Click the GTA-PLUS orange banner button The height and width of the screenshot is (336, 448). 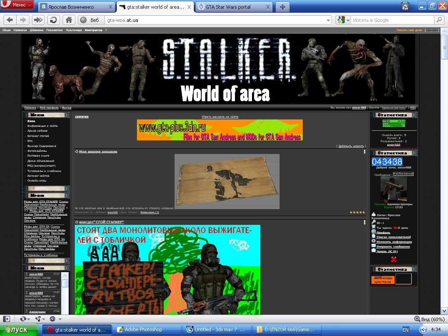point(383,280)
